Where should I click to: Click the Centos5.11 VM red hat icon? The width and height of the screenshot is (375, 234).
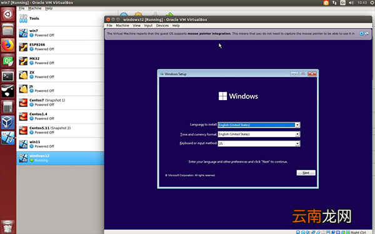pos(23,130)
